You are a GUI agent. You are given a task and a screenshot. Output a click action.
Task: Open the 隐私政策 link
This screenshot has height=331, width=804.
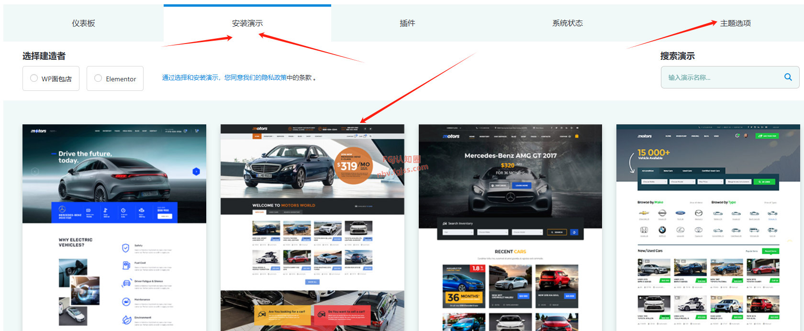[x=274, y=77]
